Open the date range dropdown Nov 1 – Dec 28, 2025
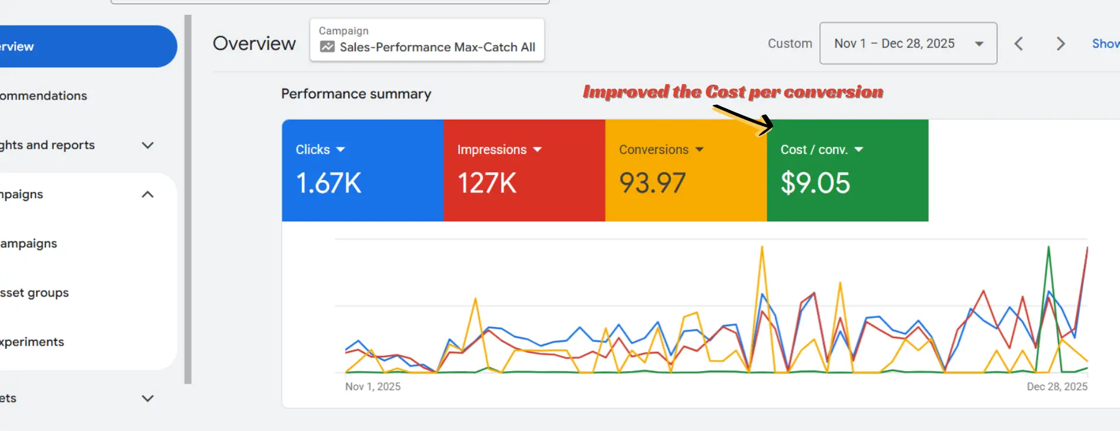This screenshot has height=431, width=1120. point(907,44)
